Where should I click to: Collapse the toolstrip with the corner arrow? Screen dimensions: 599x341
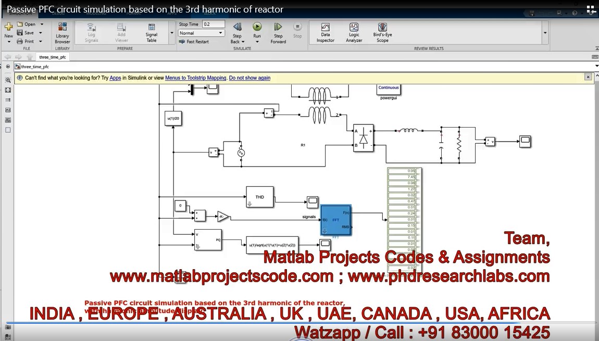click(597, 48)
